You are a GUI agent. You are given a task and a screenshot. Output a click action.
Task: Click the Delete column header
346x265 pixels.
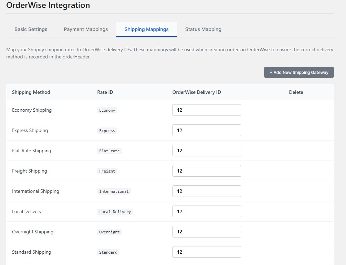[x=296, y=92]
